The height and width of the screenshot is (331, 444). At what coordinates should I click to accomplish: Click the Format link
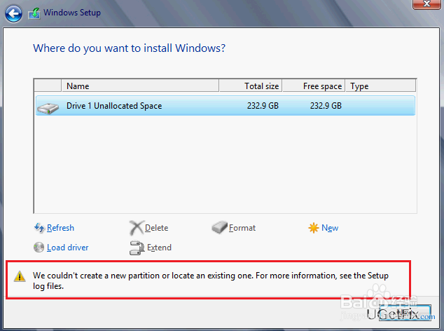coord(242,228)
